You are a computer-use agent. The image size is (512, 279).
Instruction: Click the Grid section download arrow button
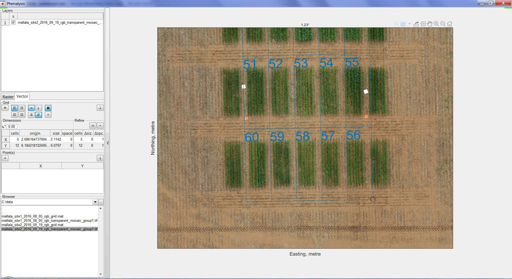tap(100, 108)
